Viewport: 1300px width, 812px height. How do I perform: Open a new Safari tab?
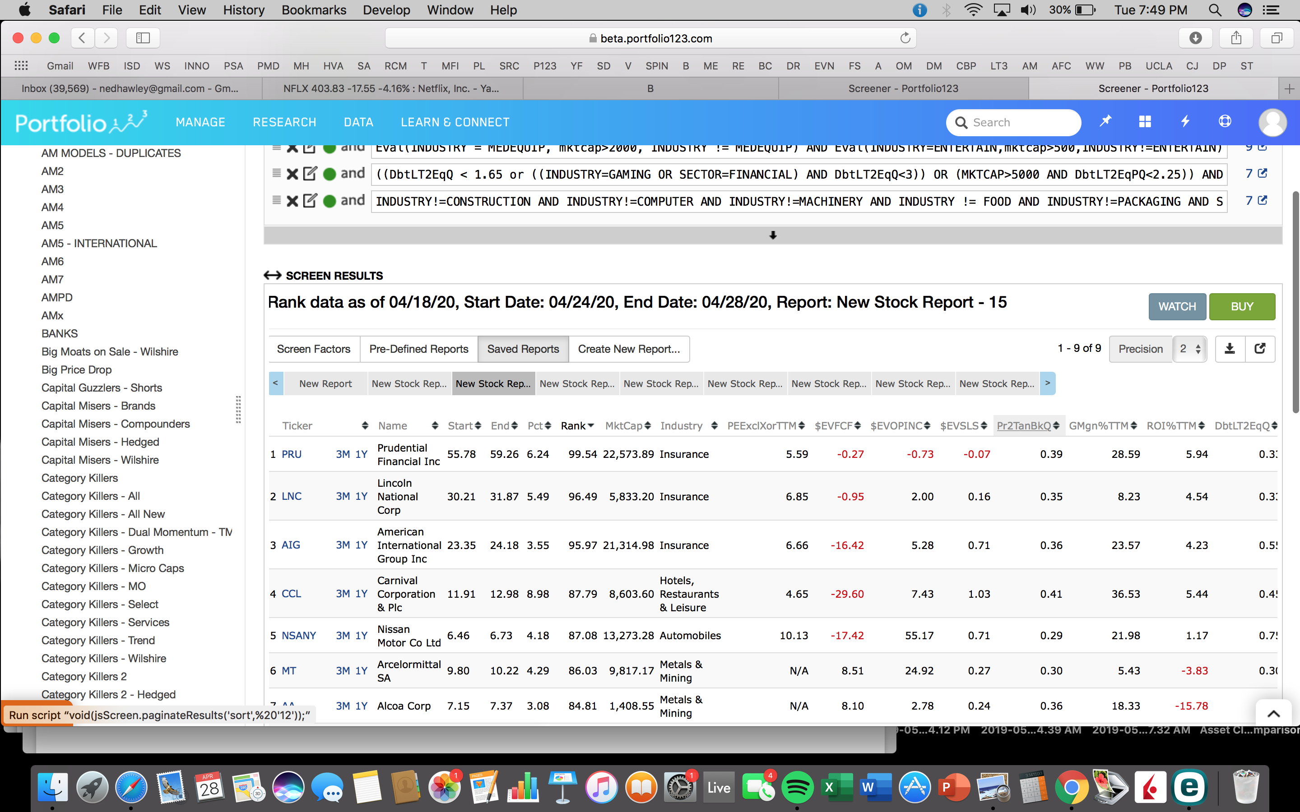tap(1289, 88)
